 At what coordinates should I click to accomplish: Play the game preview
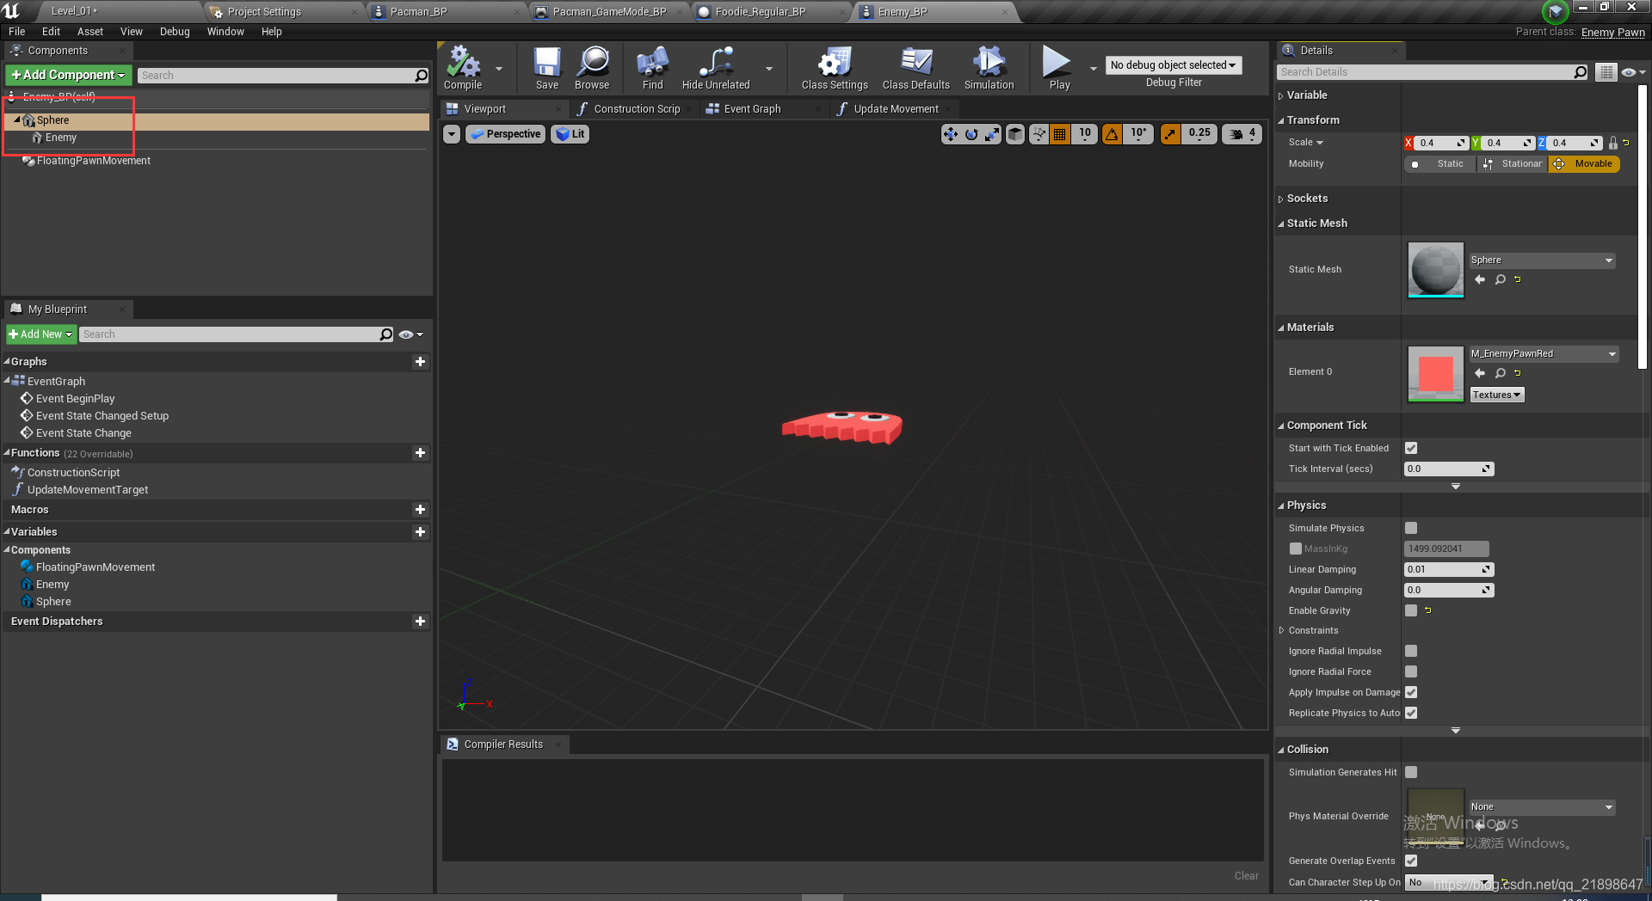pos(1058,68)
